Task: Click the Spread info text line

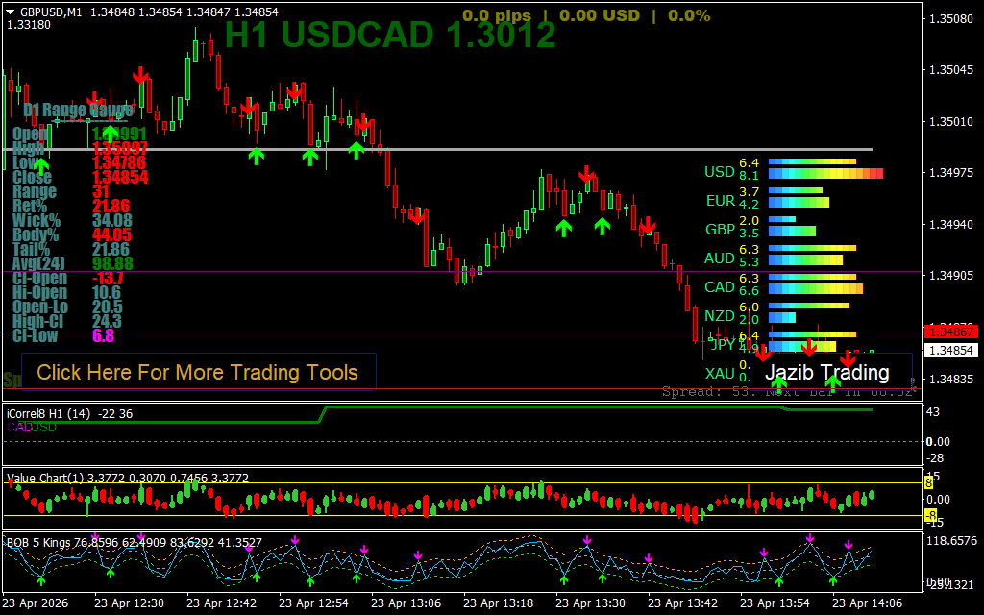Action: 788,392
